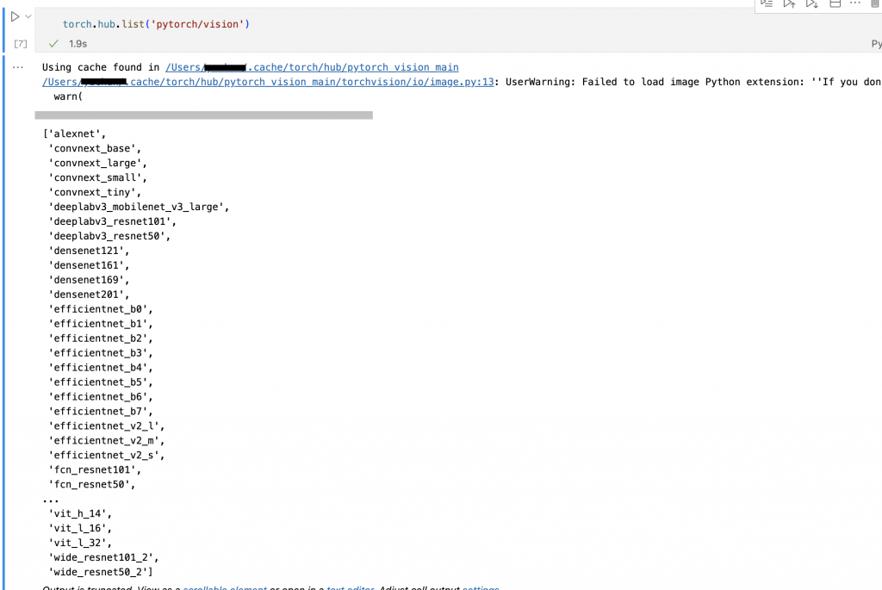Select the 'convnext_large' entry
Screen dimensions: 882x590
[97, 163]
